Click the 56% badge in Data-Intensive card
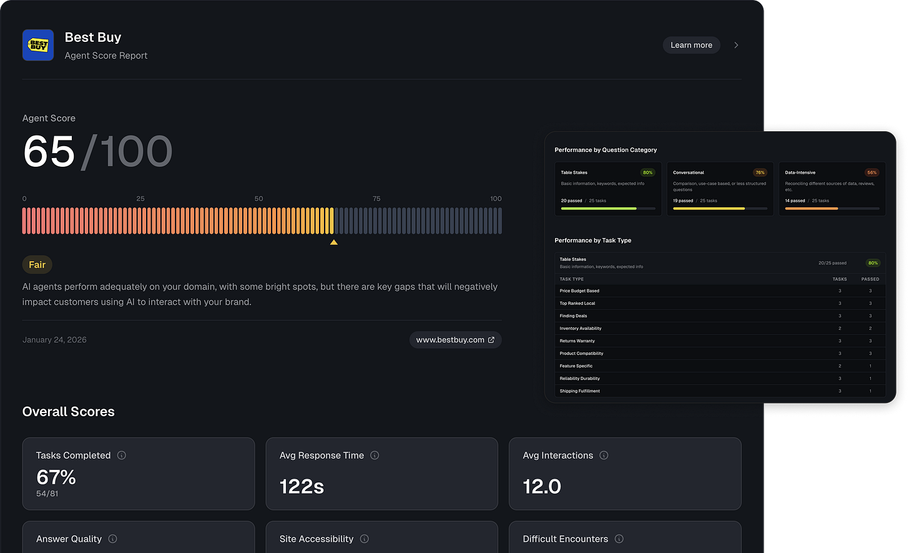Image resolution: width=909 pixels, height=553 pixels. click(x=872, y=172)
